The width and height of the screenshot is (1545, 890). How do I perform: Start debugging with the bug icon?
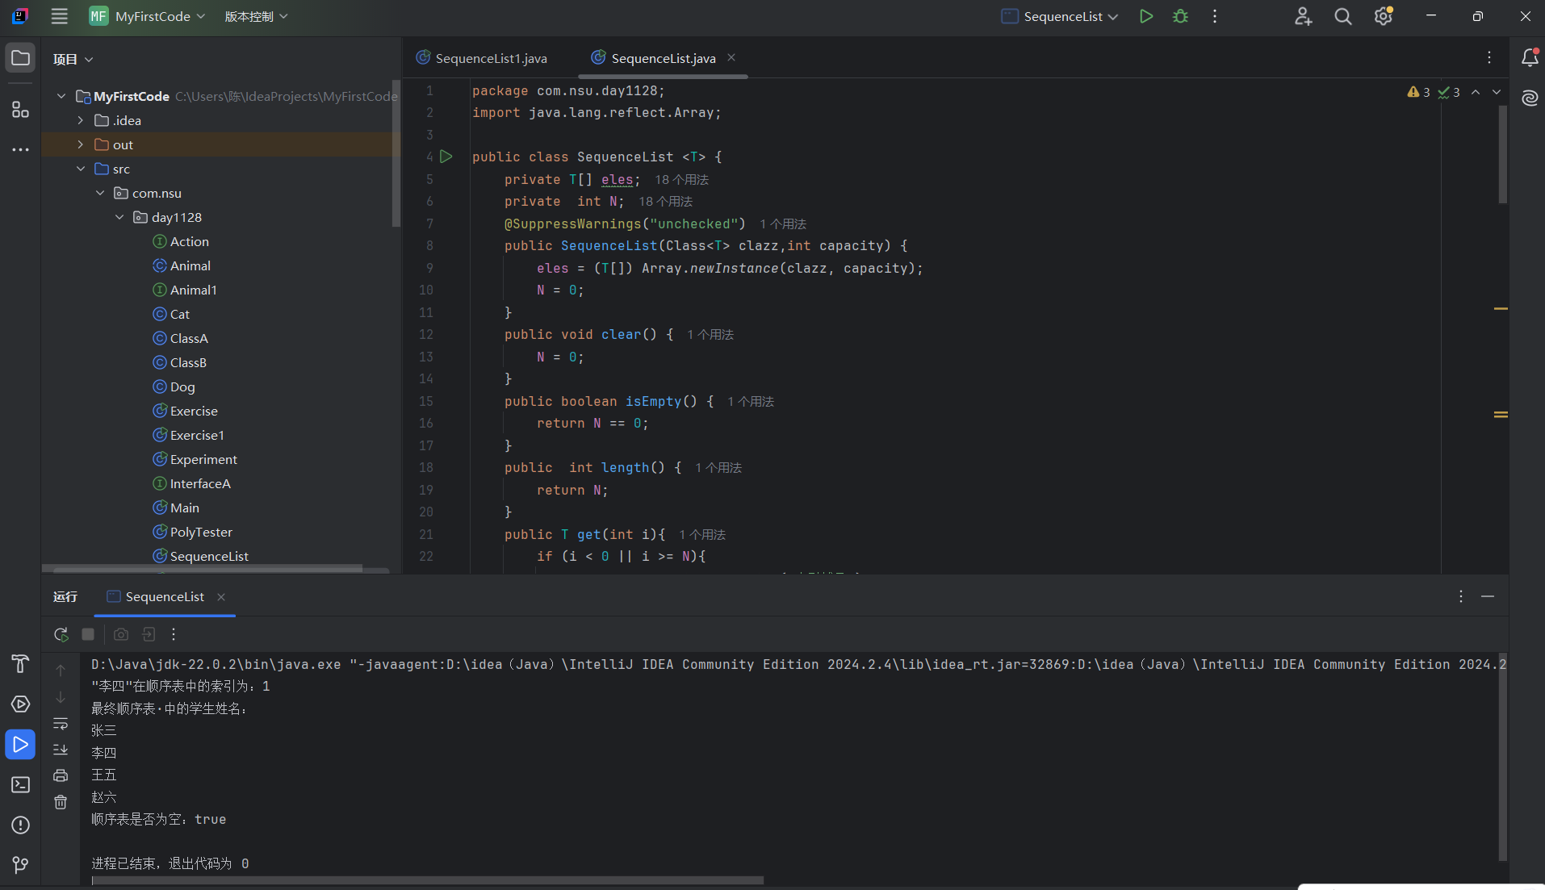1180,16
